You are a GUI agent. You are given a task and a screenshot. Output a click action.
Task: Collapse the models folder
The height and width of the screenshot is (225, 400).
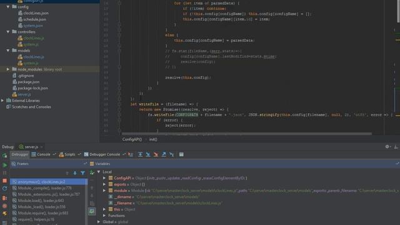point(8,51)
